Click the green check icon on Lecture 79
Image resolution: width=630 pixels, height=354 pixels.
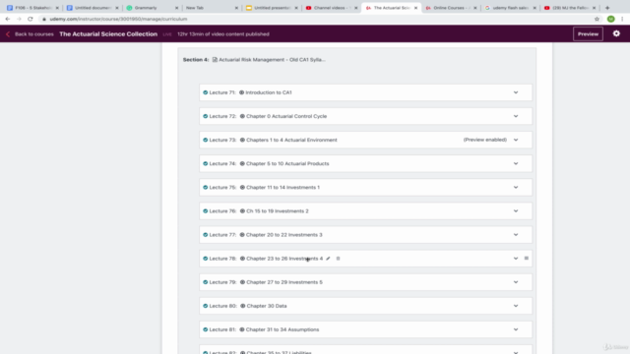point(206,282)
